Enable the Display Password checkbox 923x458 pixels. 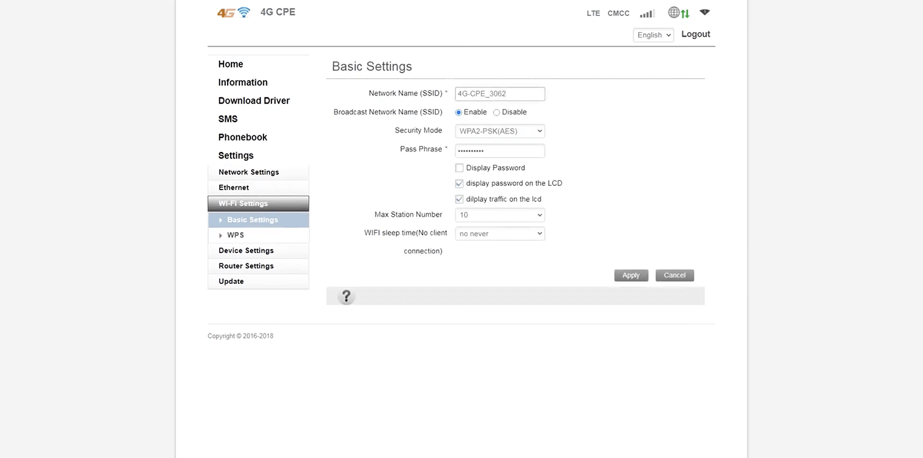(459, 168)
